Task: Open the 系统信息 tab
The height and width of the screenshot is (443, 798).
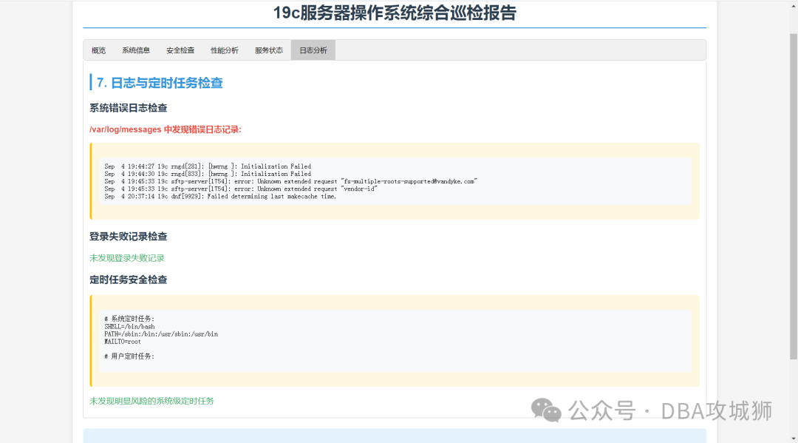Action: click(x=136, y=50)
